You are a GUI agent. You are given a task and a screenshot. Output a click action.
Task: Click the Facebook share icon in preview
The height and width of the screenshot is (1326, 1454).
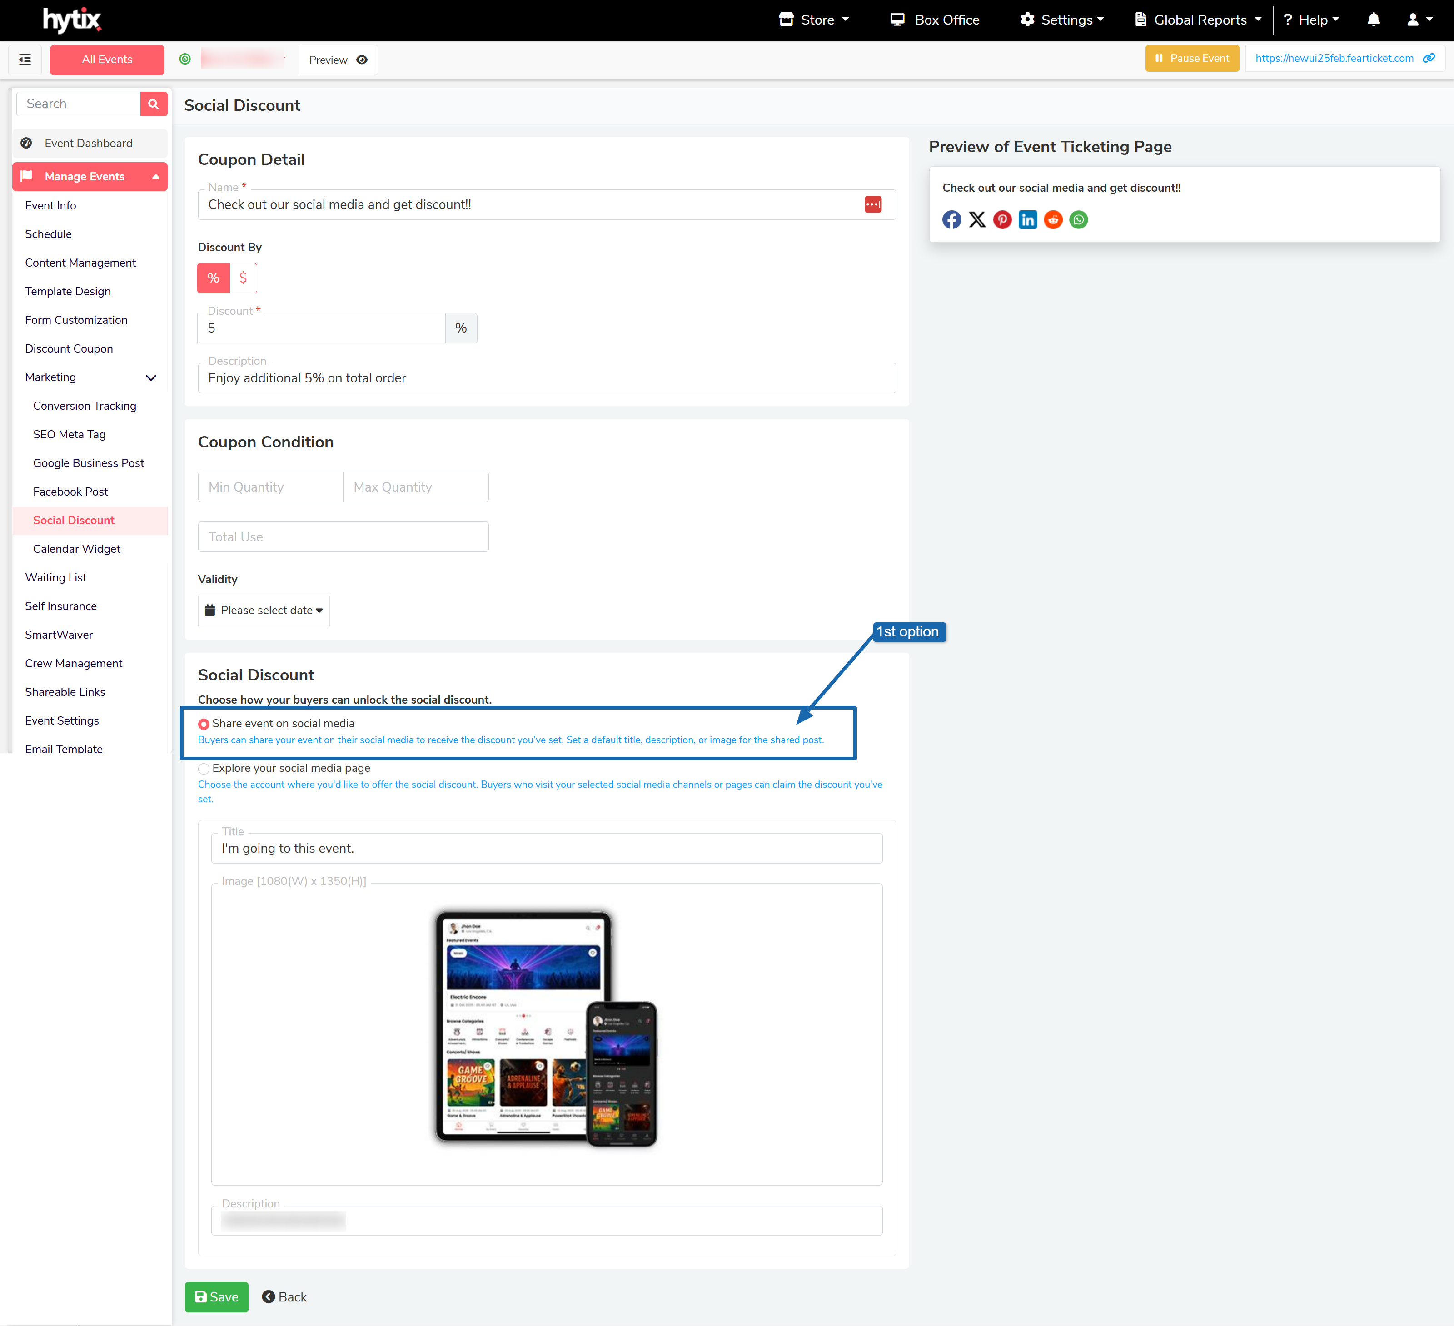pyautogui.click(x=951, y=220)
